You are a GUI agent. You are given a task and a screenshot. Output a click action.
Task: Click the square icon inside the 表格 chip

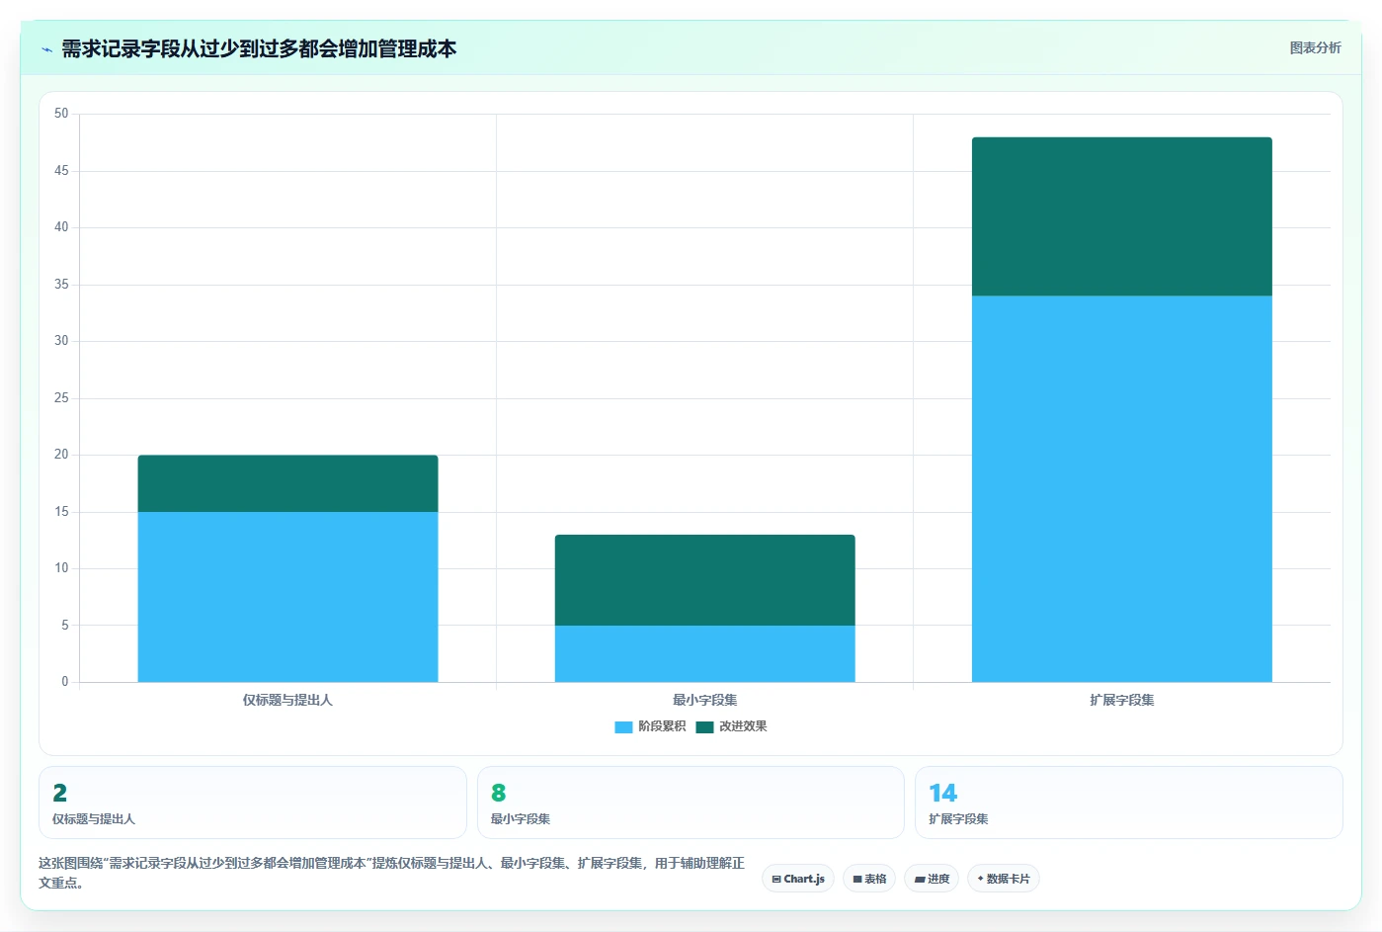coord(857,879)
